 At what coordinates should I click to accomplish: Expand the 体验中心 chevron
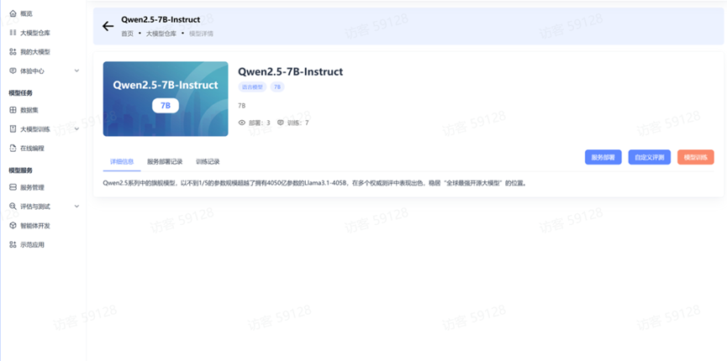point(77,71)
